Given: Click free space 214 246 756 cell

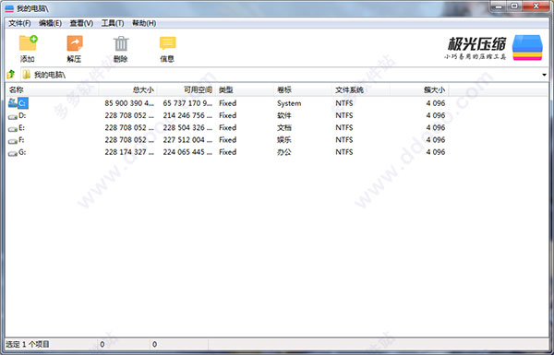Looking at the screenshot, I should tap(187, 115).
